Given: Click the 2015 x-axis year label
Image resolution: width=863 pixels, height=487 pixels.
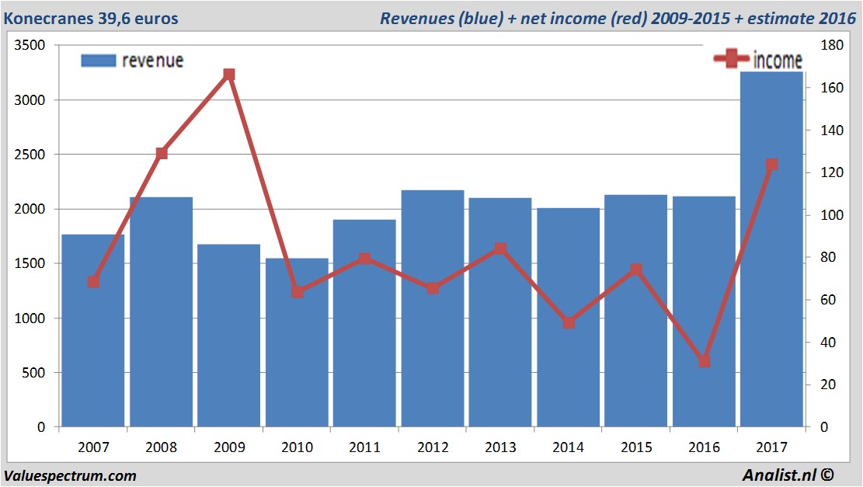Looking at the screenshot, I should (636, 447).
